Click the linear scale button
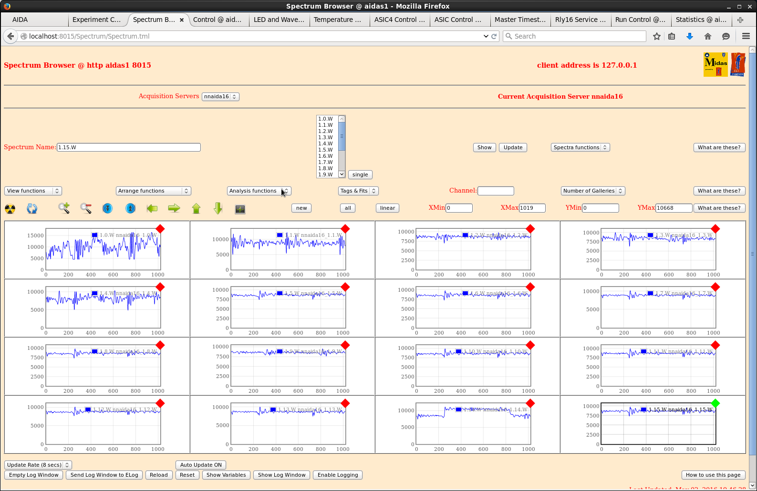The width and height of the screenshot is (757, 491). click(388, 208)
